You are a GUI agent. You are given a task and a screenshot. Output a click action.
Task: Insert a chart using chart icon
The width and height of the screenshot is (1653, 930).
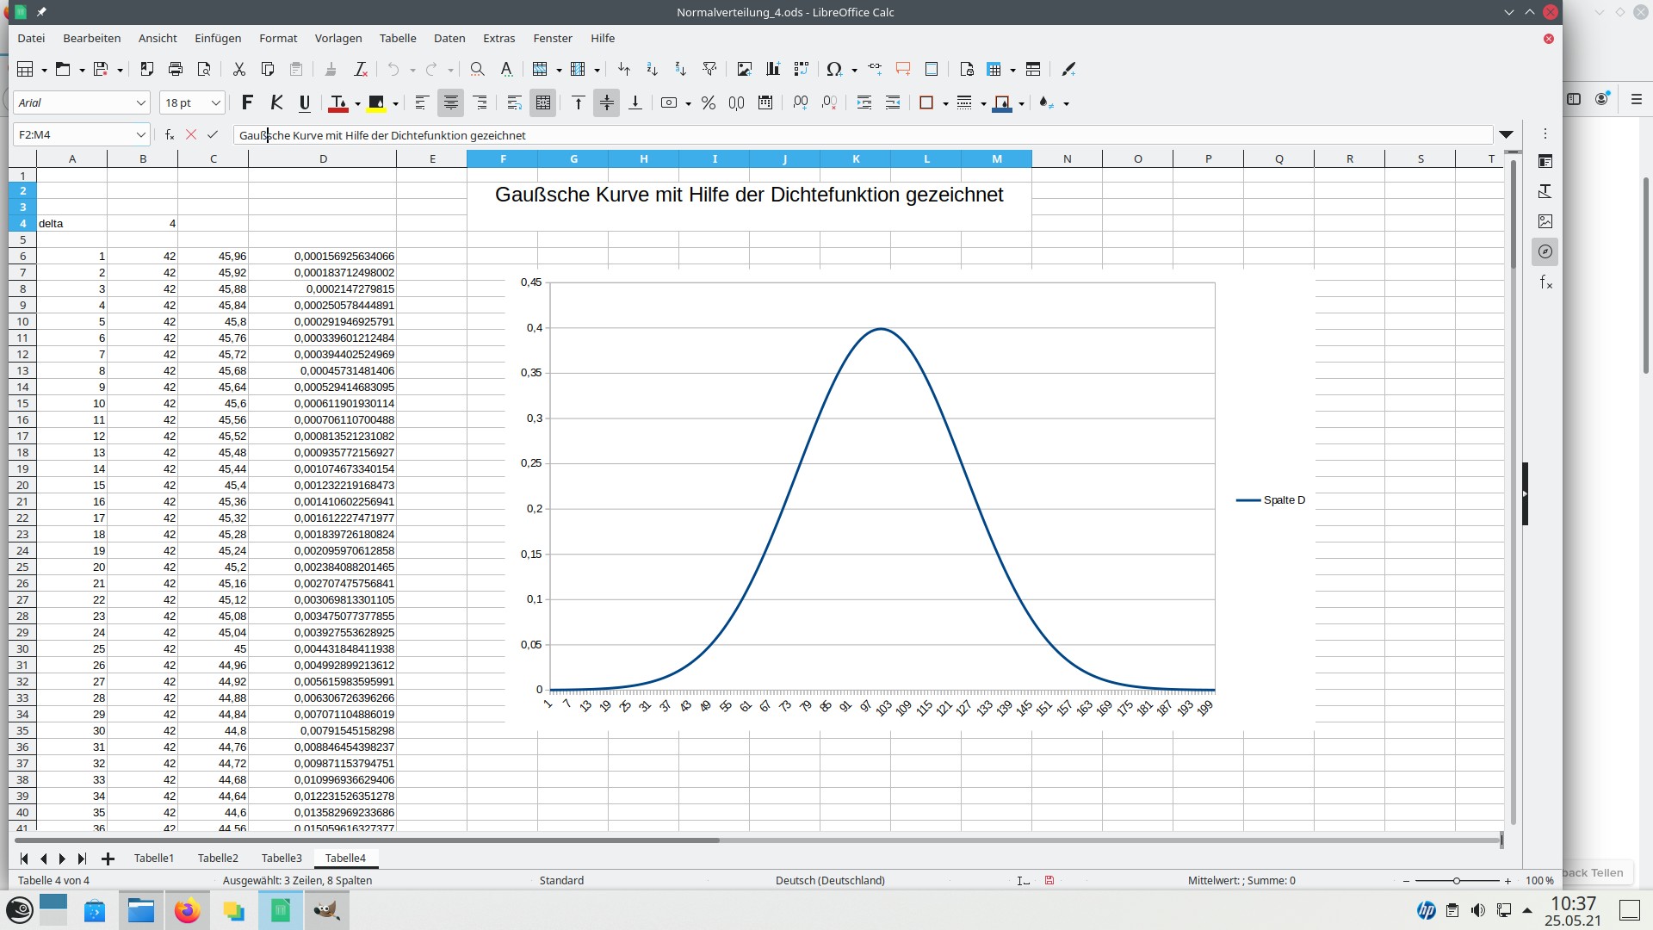click(772, 69)
